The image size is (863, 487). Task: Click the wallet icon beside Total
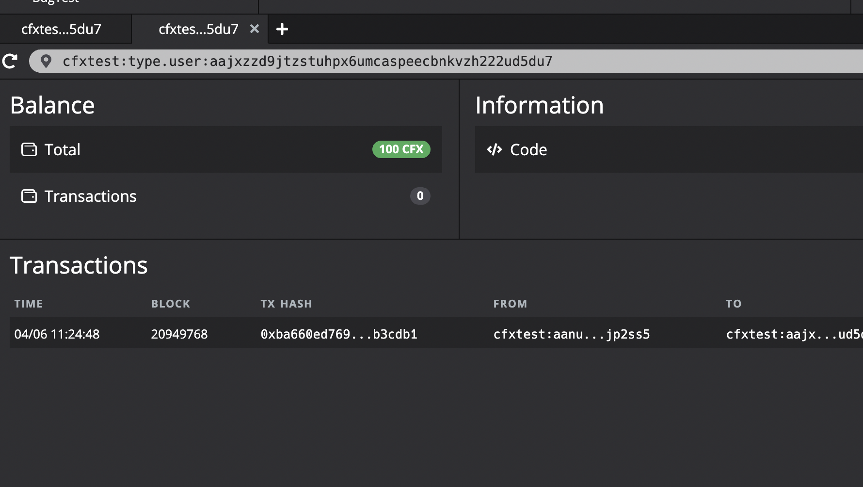[x=30, y=149]
